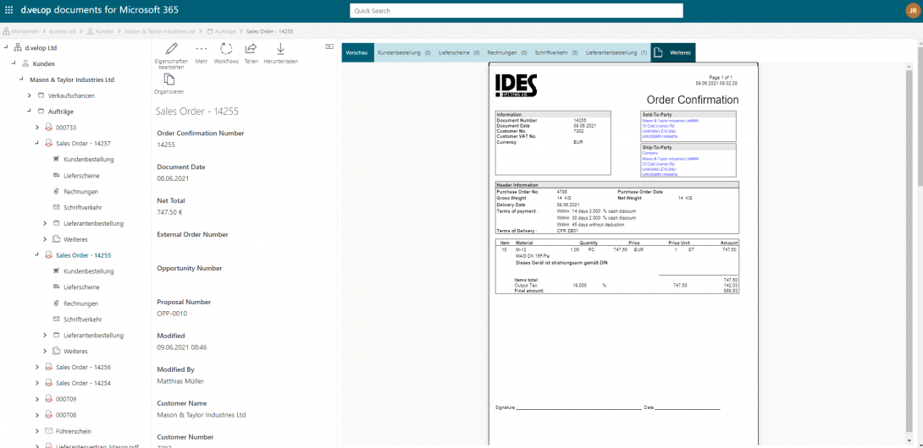This screenshot has height=448, width=923.
Task: Click the PDF icon of Sales Order - 14256
Action: (x=49, y=367)
